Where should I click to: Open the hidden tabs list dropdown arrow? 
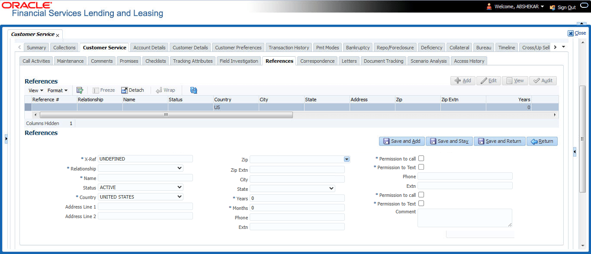[x=563, y=47]
